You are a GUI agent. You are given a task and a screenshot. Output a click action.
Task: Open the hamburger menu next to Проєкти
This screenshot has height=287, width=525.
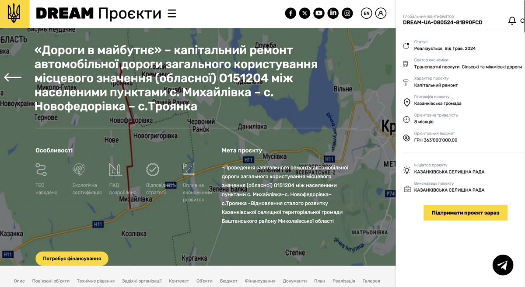point(172,14)
